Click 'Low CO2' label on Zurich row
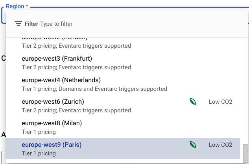 click(x=220, y=102)
